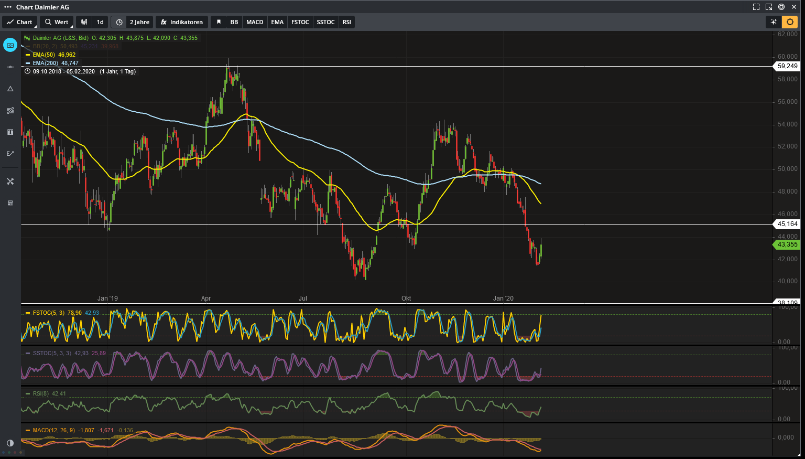Open the Chart dropdown menu
805x459 pixels.
pos(20,22)
